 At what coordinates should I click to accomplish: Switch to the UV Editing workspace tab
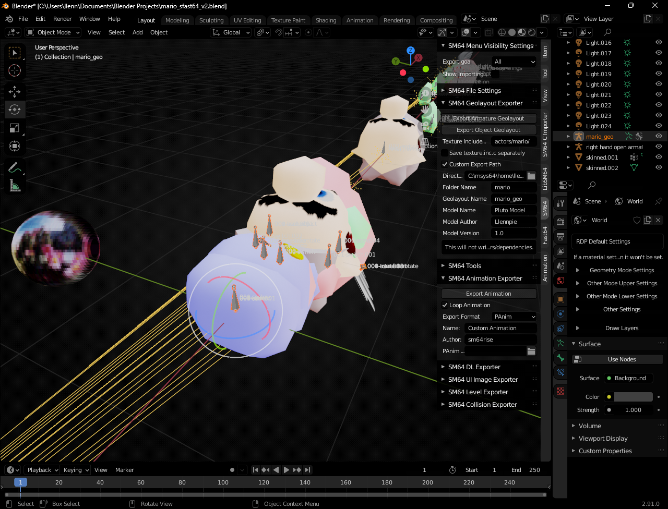coord(247,20)
